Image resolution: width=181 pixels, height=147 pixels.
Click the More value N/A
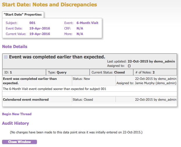80,34
